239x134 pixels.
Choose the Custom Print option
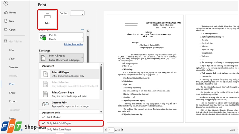(x=70, y=104)
